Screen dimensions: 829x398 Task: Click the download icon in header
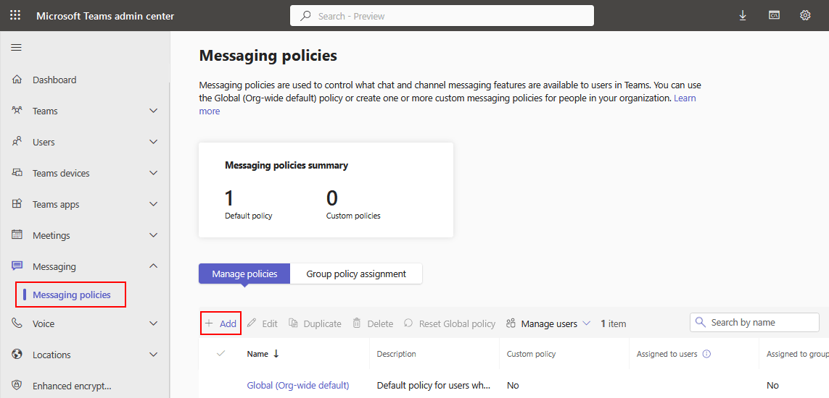tap(742, 15)
